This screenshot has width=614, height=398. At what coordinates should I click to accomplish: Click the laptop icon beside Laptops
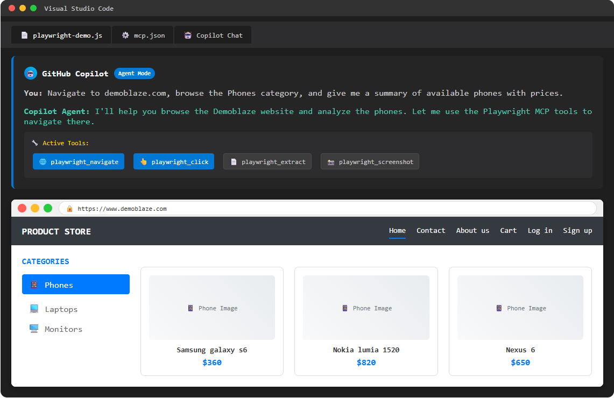pyautogui.click(x=34, y=309)
